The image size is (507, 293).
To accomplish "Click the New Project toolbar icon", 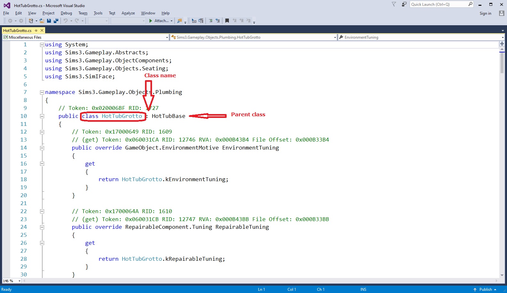I will pyautogui.click(x=31, y=21).
